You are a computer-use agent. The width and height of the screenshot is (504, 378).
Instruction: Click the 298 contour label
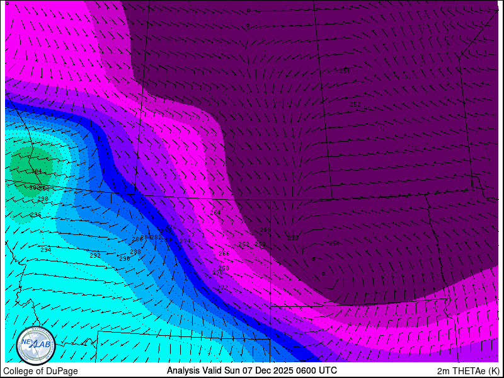coord(43,199)
